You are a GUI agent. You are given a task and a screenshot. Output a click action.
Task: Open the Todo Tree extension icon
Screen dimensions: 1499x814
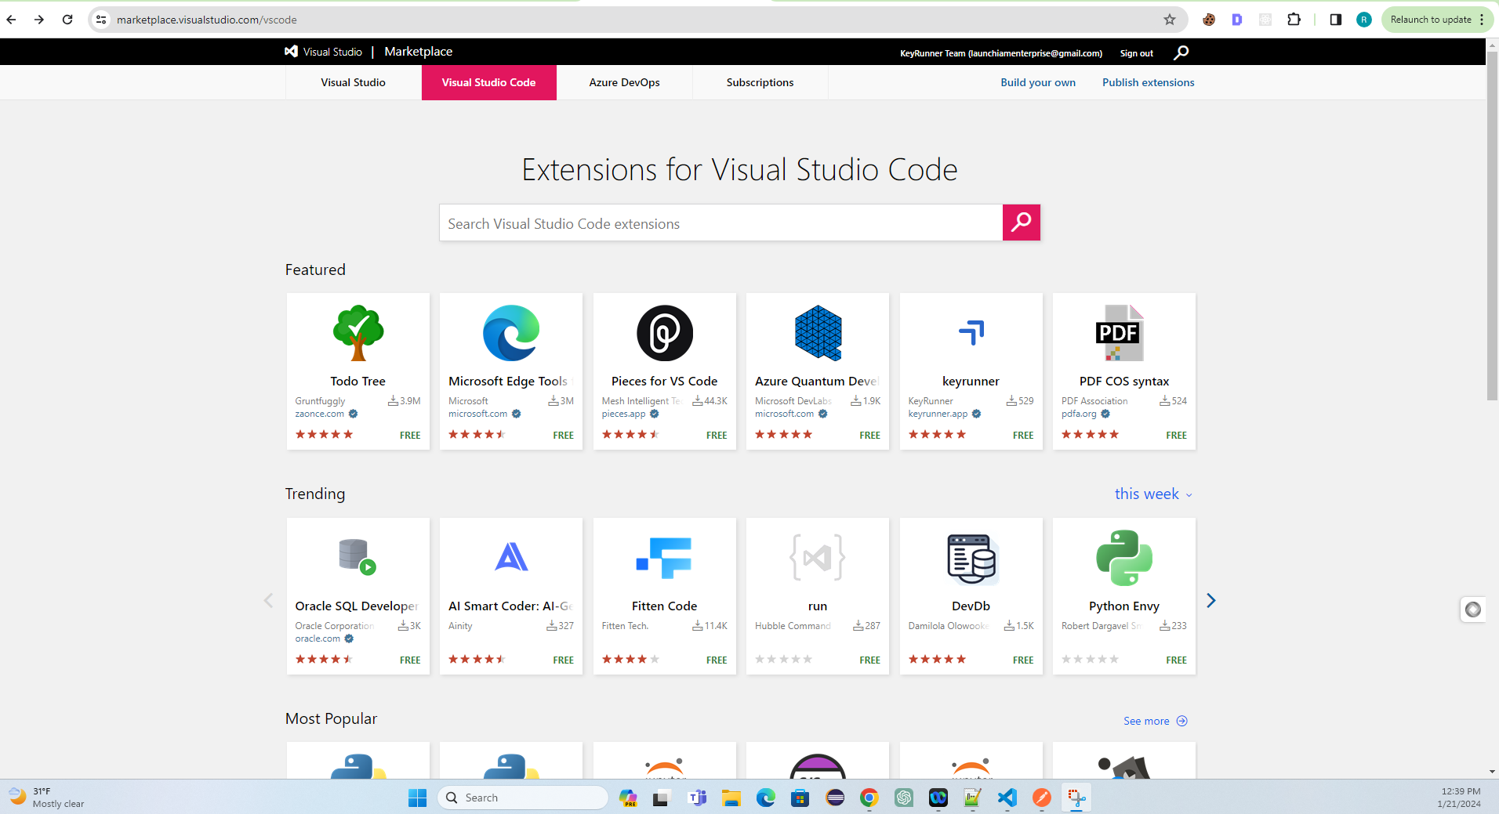click(x=358, y=333)
